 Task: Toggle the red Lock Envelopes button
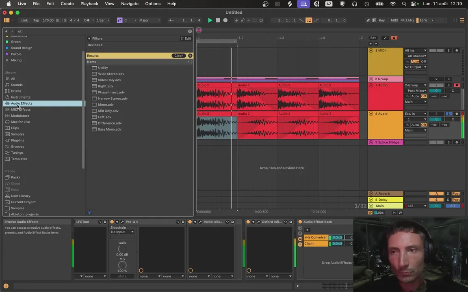394,38
